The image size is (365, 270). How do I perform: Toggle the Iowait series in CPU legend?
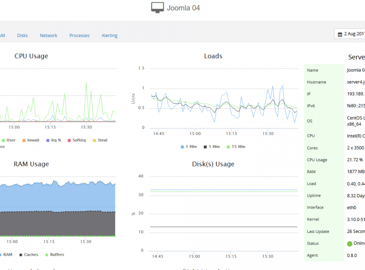click(31, 140)
